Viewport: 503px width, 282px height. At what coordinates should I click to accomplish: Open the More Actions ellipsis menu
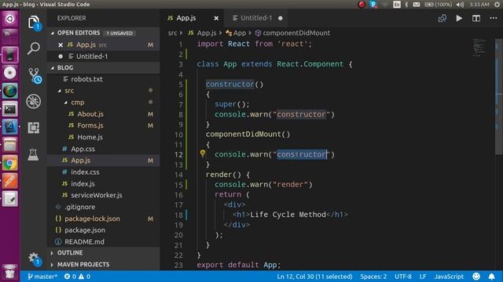pyautogui.click(x=494, y=18)
